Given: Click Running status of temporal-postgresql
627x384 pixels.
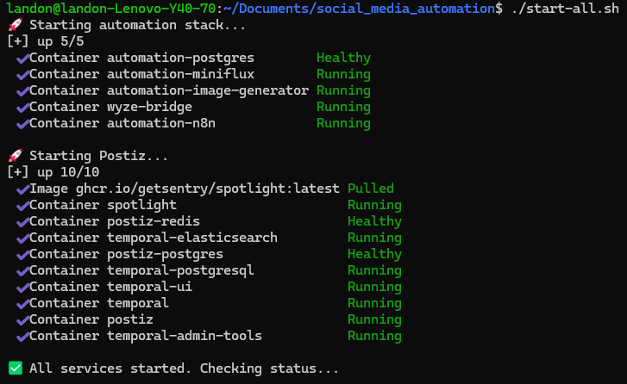Looking at the screenshot, I should tap(374, 270).
